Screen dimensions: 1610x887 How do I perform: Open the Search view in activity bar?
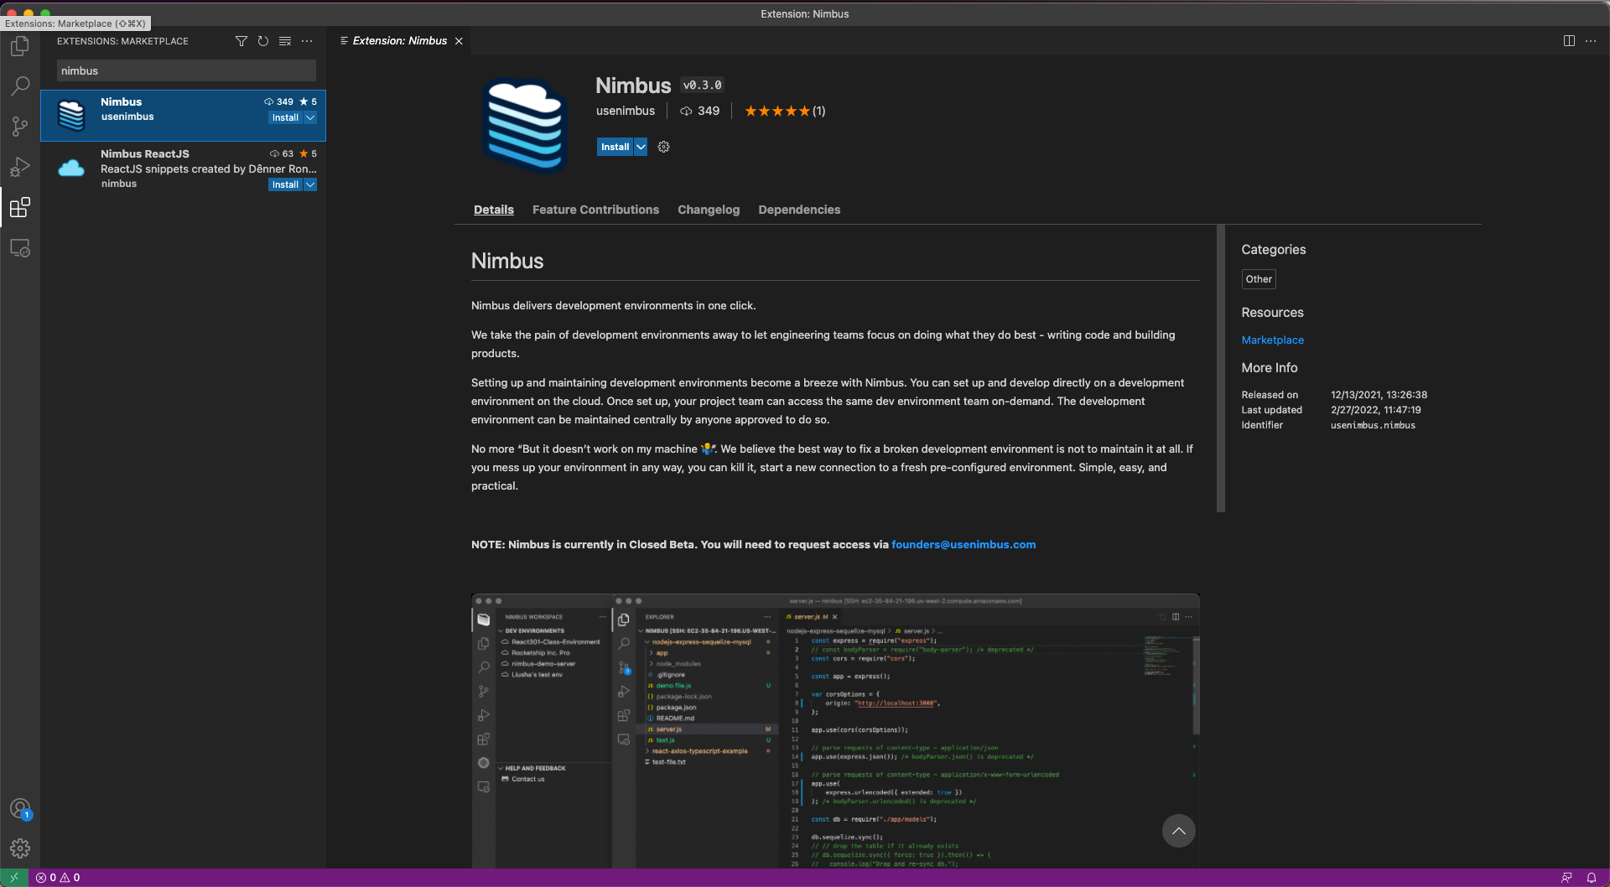20,86
